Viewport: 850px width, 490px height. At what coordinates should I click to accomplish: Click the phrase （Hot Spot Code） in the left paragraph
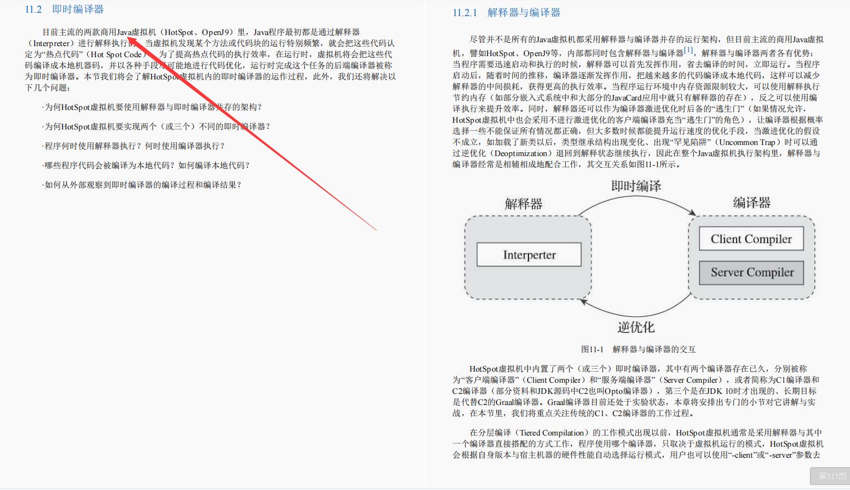(x=117, y=54)
